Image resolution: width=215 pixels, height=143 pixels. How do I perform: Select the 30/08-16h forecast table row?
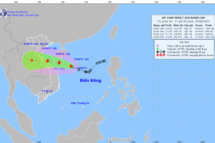pyautogui.click(x=183, y=34)
